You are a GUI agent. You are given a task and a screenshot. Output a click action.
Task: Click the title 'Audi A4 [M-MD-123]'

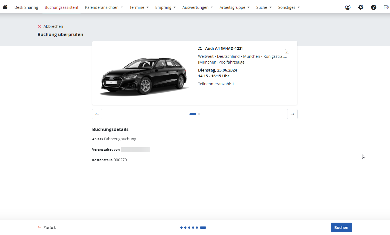tap(224, 48)
